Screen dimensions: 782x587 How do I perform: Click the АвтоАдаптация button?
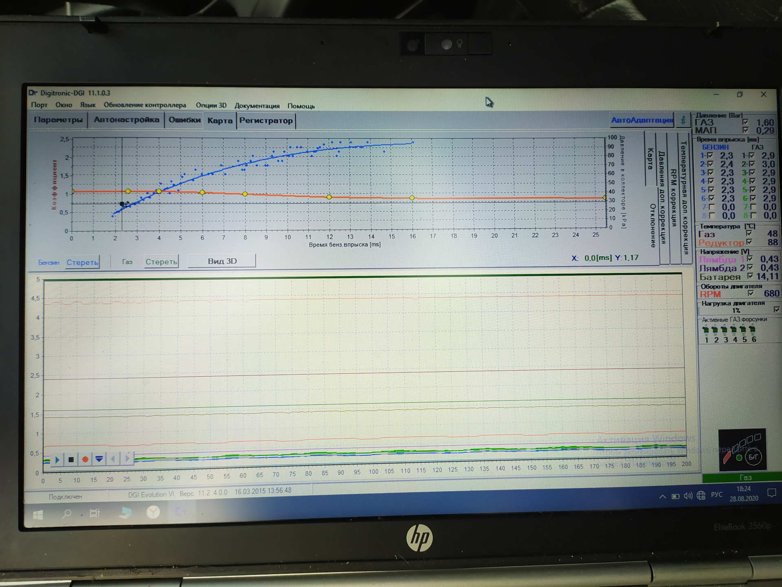click(642, 120)
